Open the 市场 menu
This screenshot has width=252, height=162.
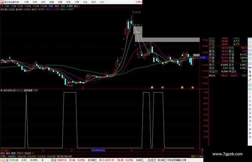(x=35, y=2)
